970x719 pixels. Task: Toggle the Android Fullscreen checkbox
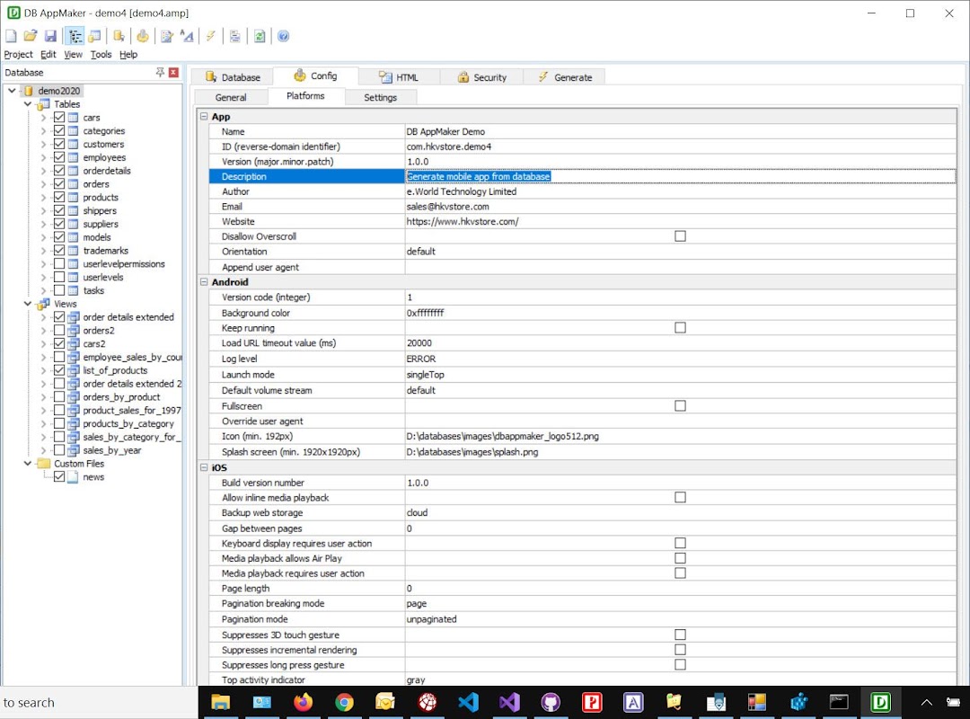coord(680,406)
